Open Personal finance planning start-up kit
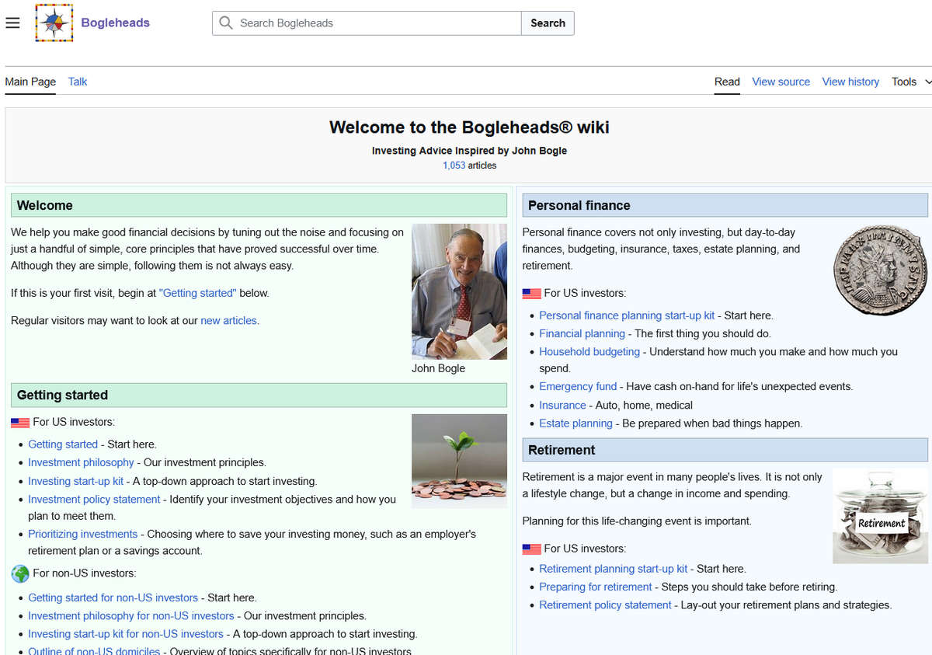The width and height of the screenshot is (932, 655). [627, 315]
